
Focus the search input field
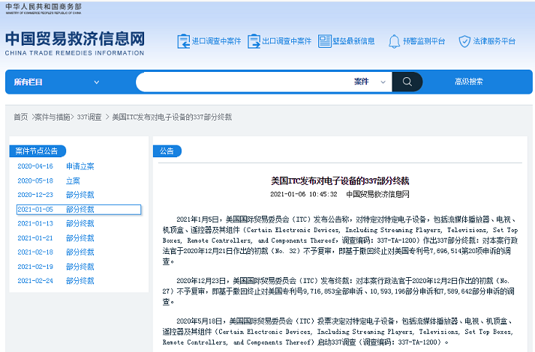click(x=244, y=82)
